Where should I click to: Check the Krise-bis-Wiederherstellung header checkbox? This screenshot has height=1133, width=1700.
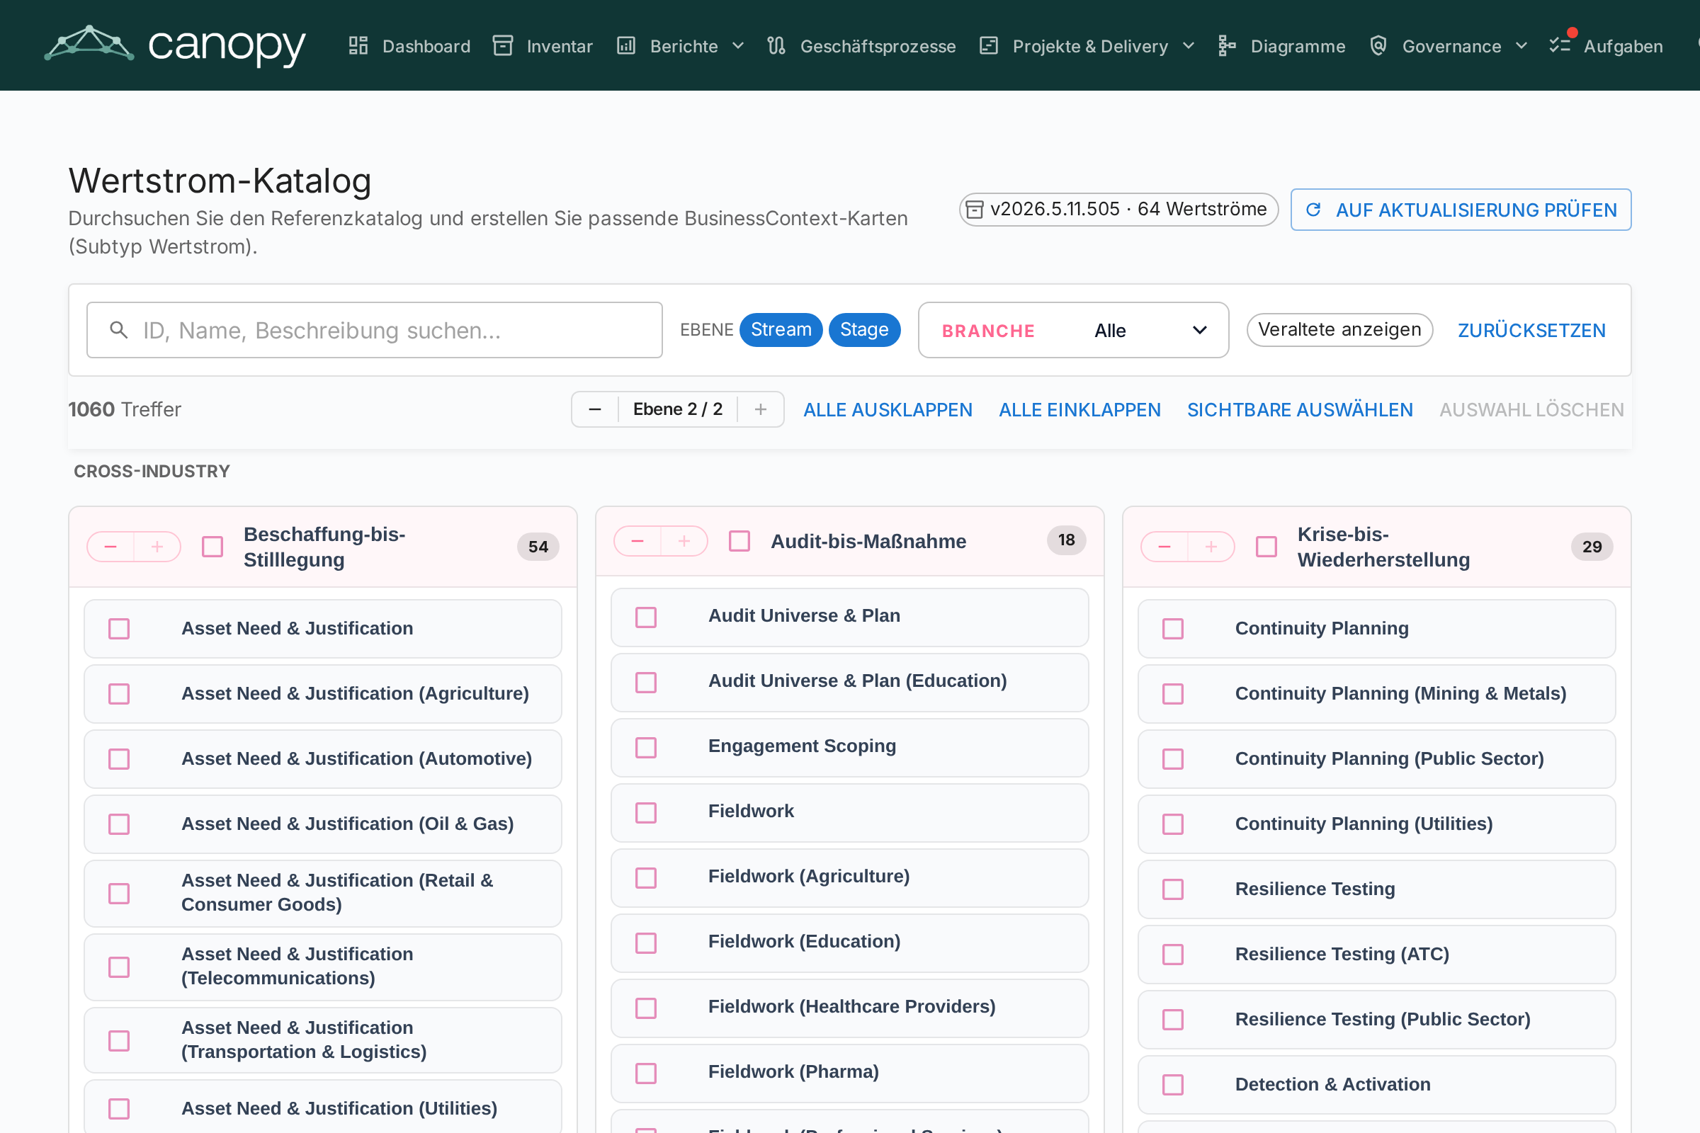point(1266,547)
